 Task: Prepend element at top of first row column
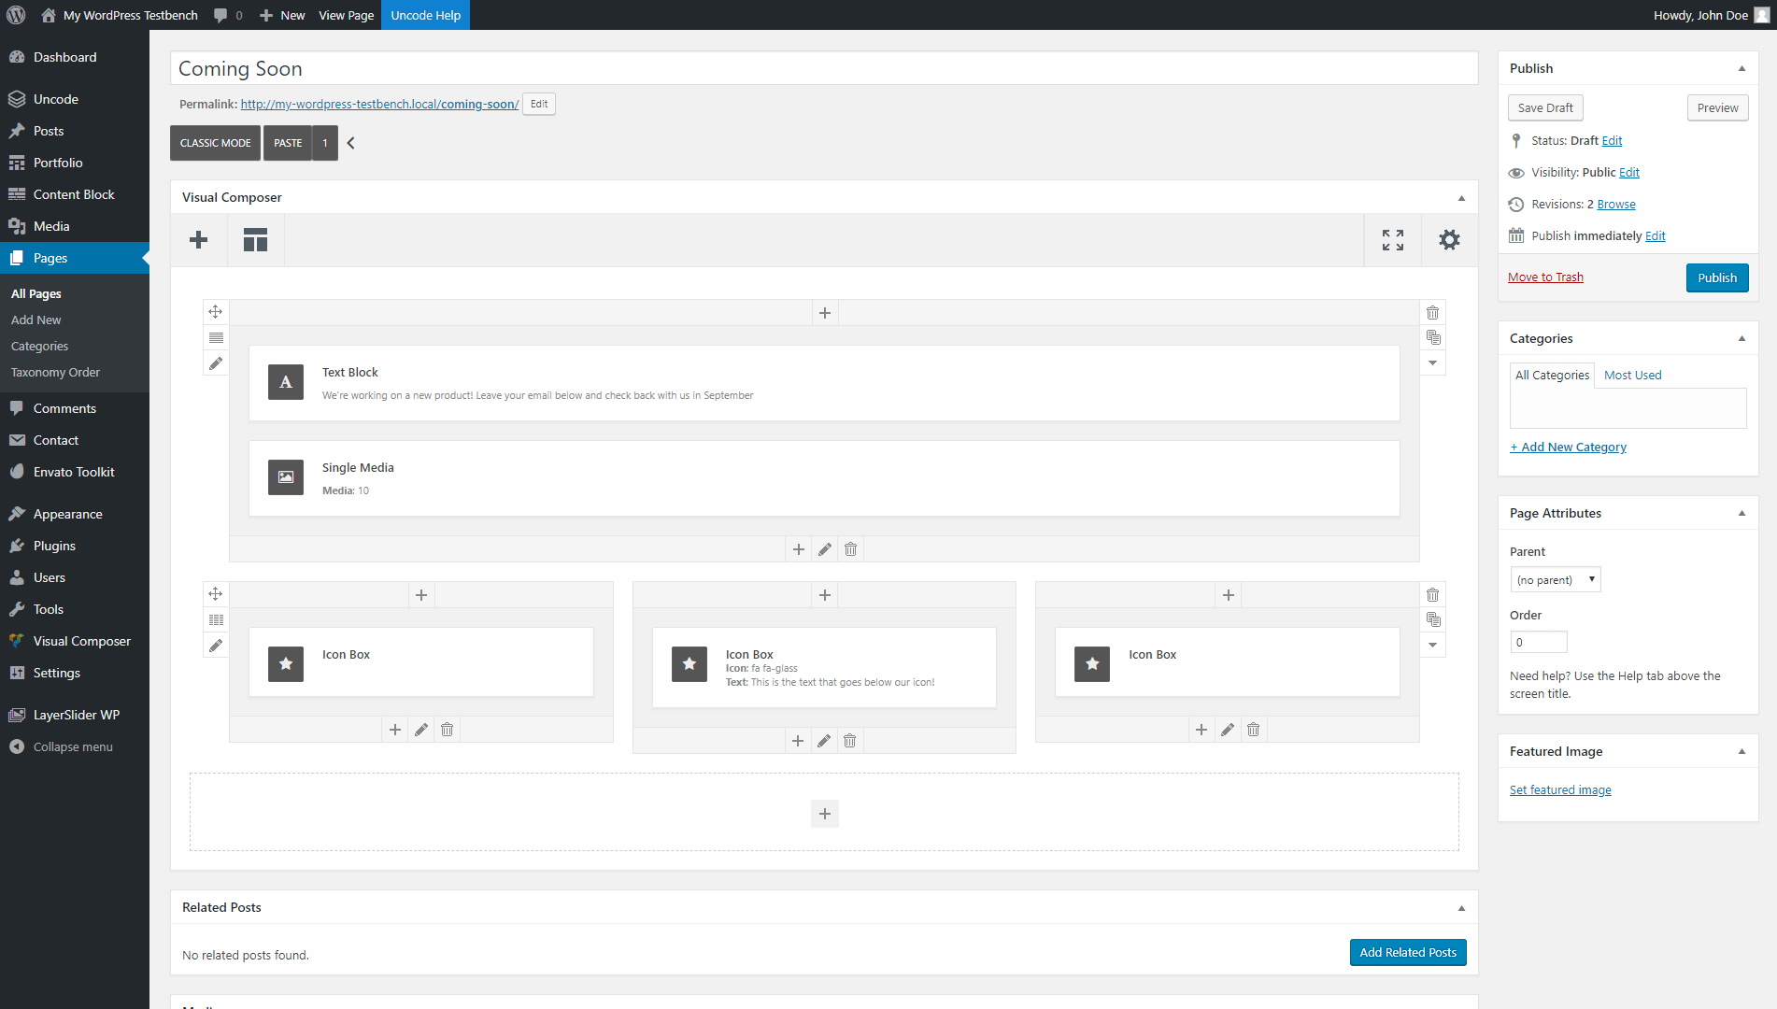pyautogui.click(x=825, y=313)
